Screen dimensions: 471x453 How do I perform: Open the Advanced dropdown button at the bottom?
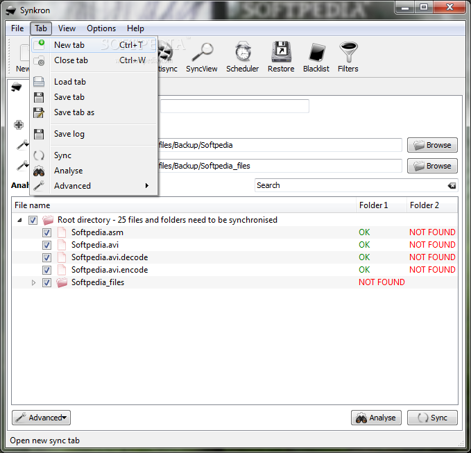pyautogui.click(x=41, y=418)
